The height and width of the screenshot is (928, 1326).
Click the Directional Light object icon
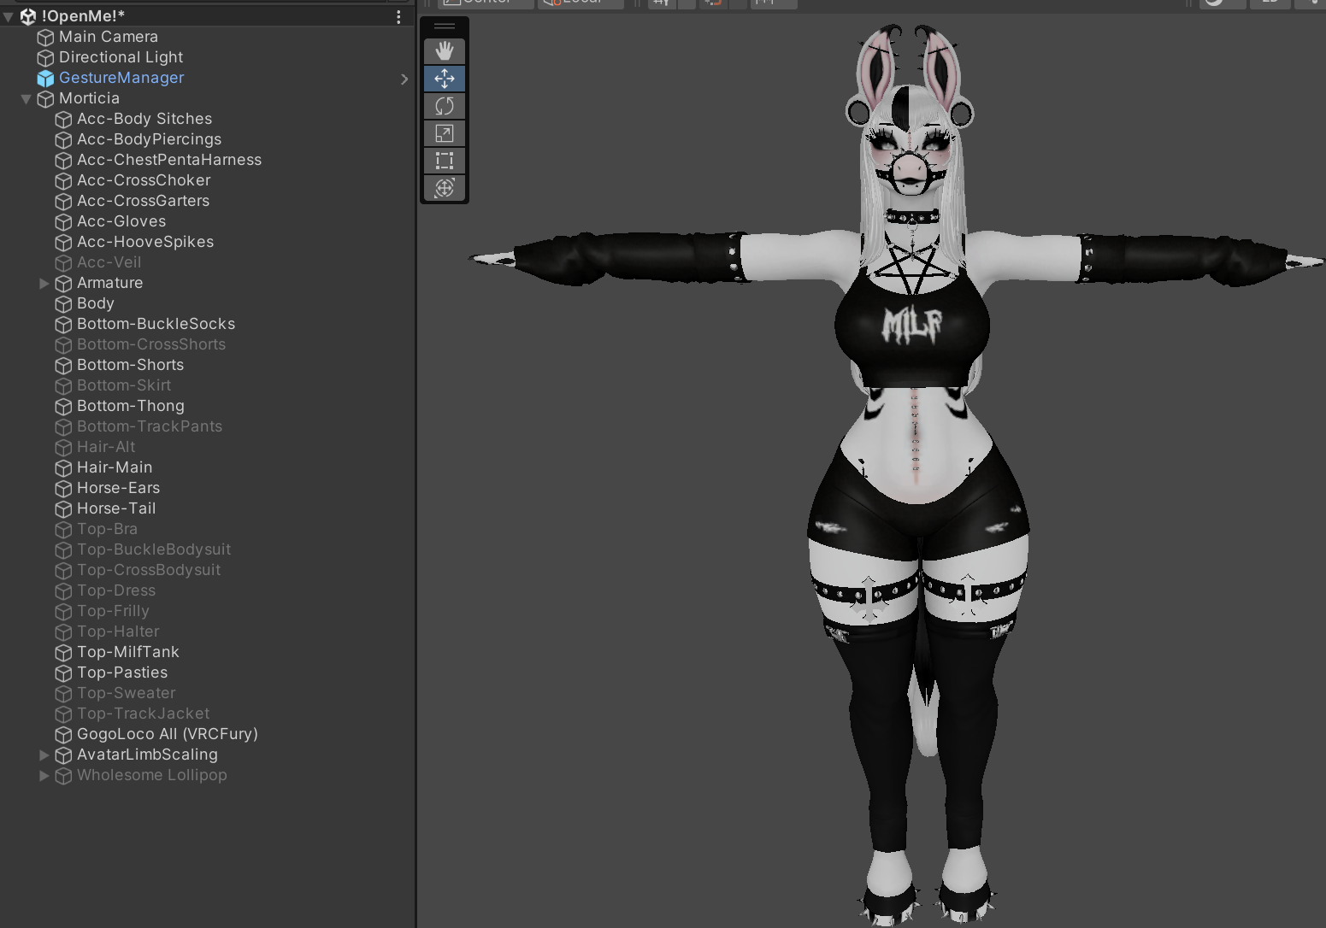45,57
